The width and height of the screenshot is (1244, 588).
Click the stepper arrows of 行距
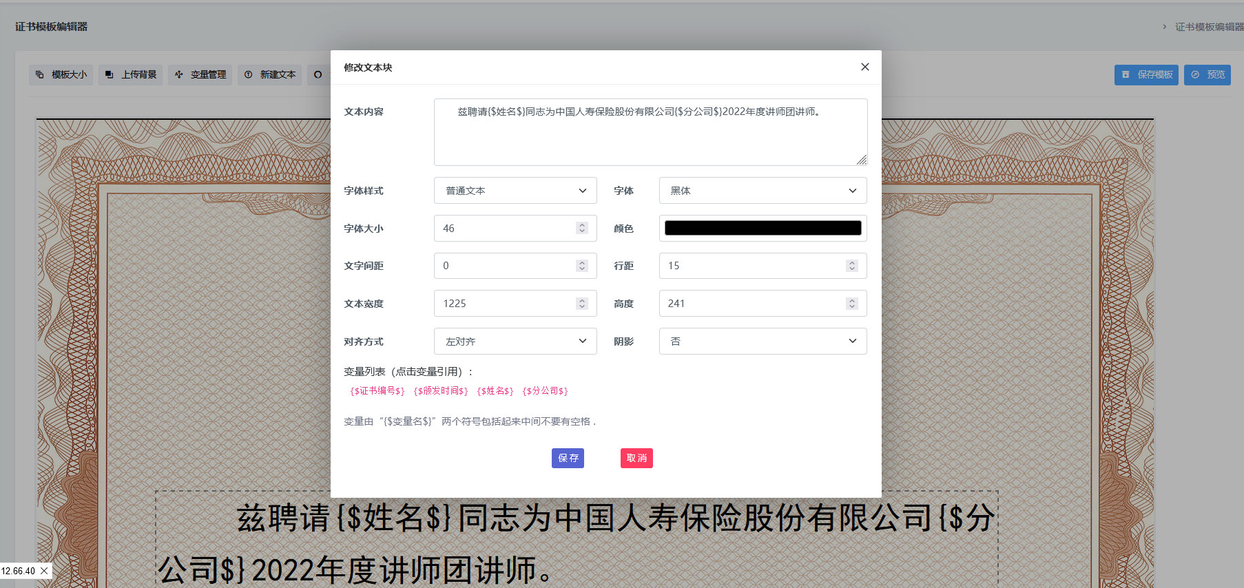(852, 266)
